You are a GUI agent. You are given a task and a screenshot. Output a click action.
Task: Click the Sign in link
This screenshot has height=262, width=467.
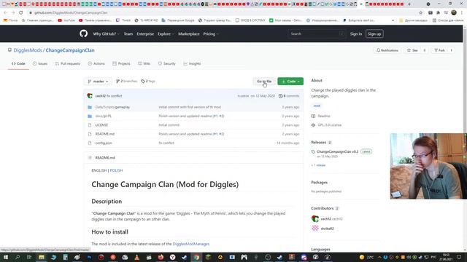coord(356,34)
